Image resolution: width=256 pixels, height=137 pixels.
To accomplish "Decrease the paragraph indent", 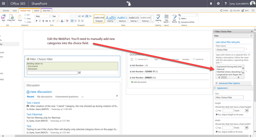I will pos(79,16).
